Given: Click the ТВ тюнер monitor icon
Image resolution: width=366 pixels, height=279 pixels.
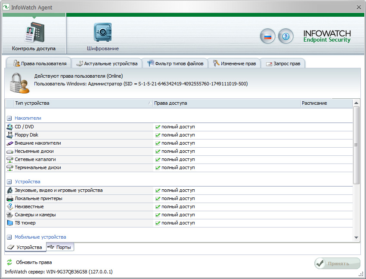Looking at the screenshot, I should coord(10,223).
